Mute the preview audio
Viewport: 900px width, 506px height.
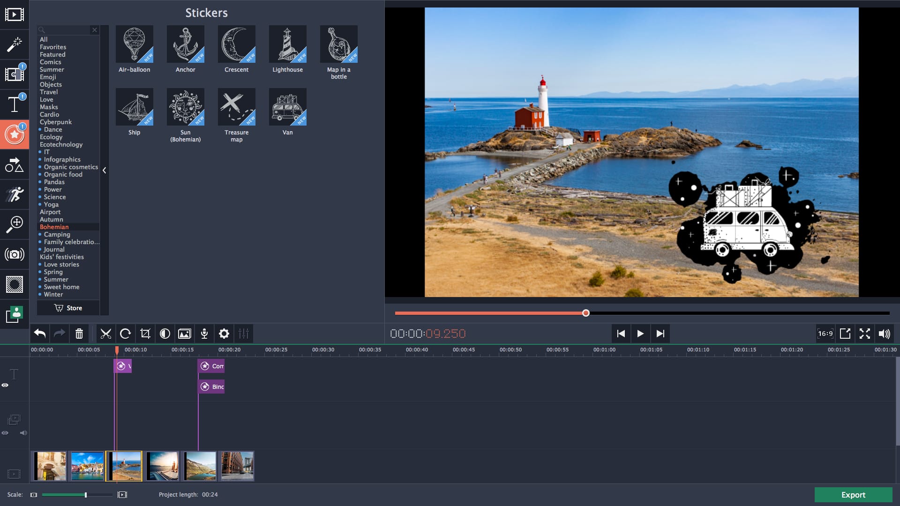885,334
